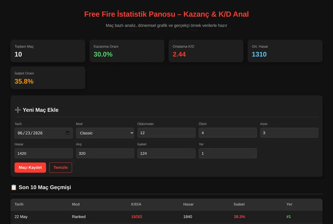The image size is (333, 224).
Task: Click the clipboard icon beside Son 10 Maç Geçmişi
Action: 14,187
